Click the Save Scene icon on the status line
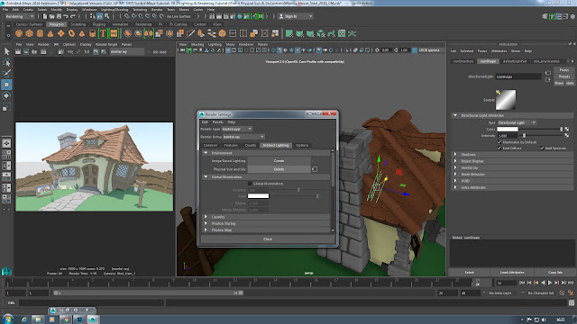This screenshot has width=577, height=324. (59, 16)
